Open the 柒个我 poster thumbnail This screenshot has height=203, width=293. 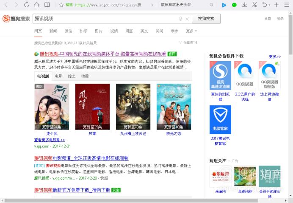coord(52,107)
